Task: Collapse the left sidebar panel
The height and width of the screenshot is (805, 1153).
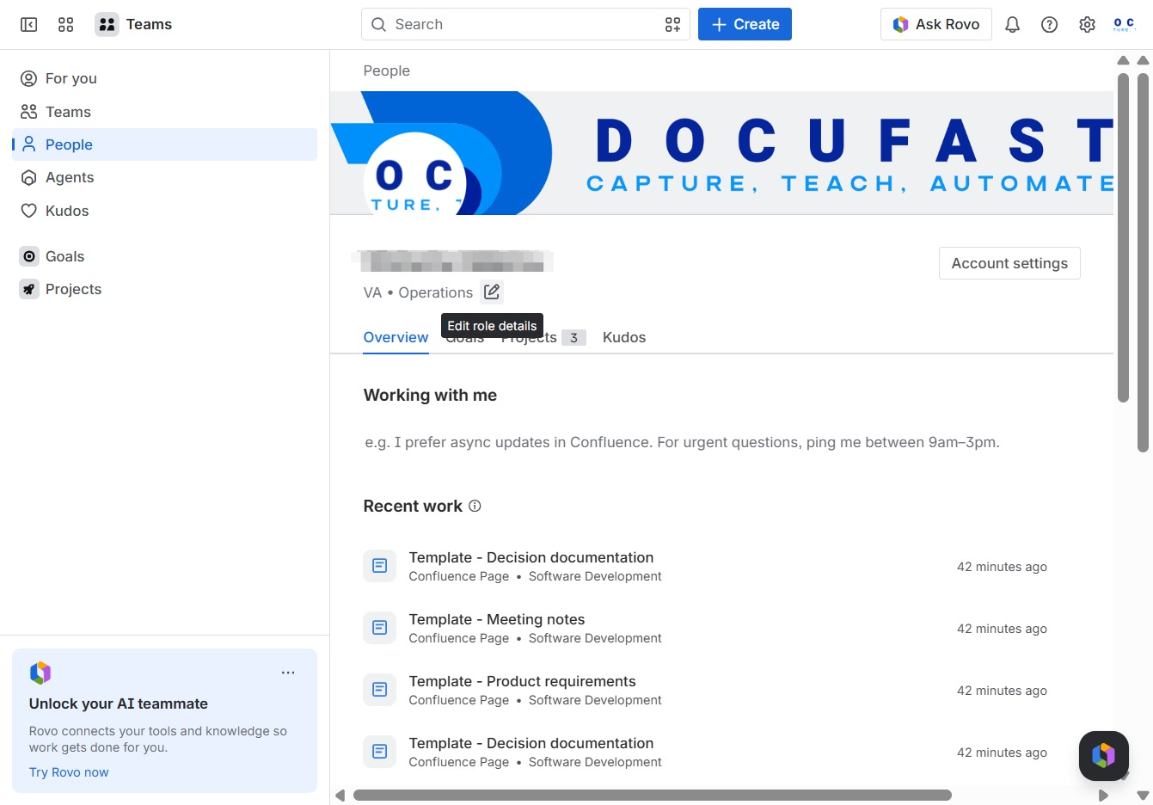Action: point(28,25)
